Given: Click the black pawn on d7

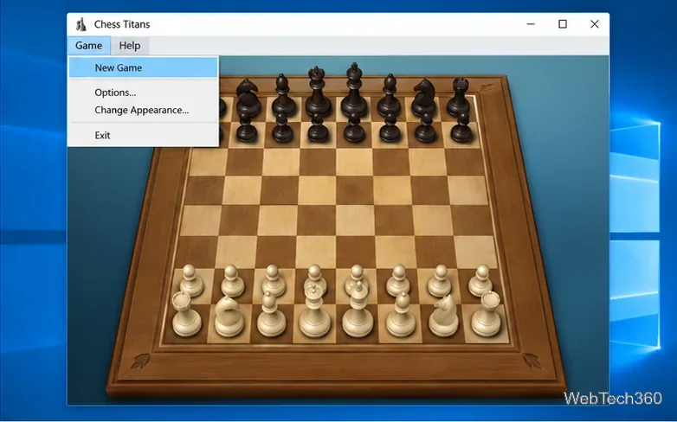Looking at the screenshot, I should tap(318, 128).
